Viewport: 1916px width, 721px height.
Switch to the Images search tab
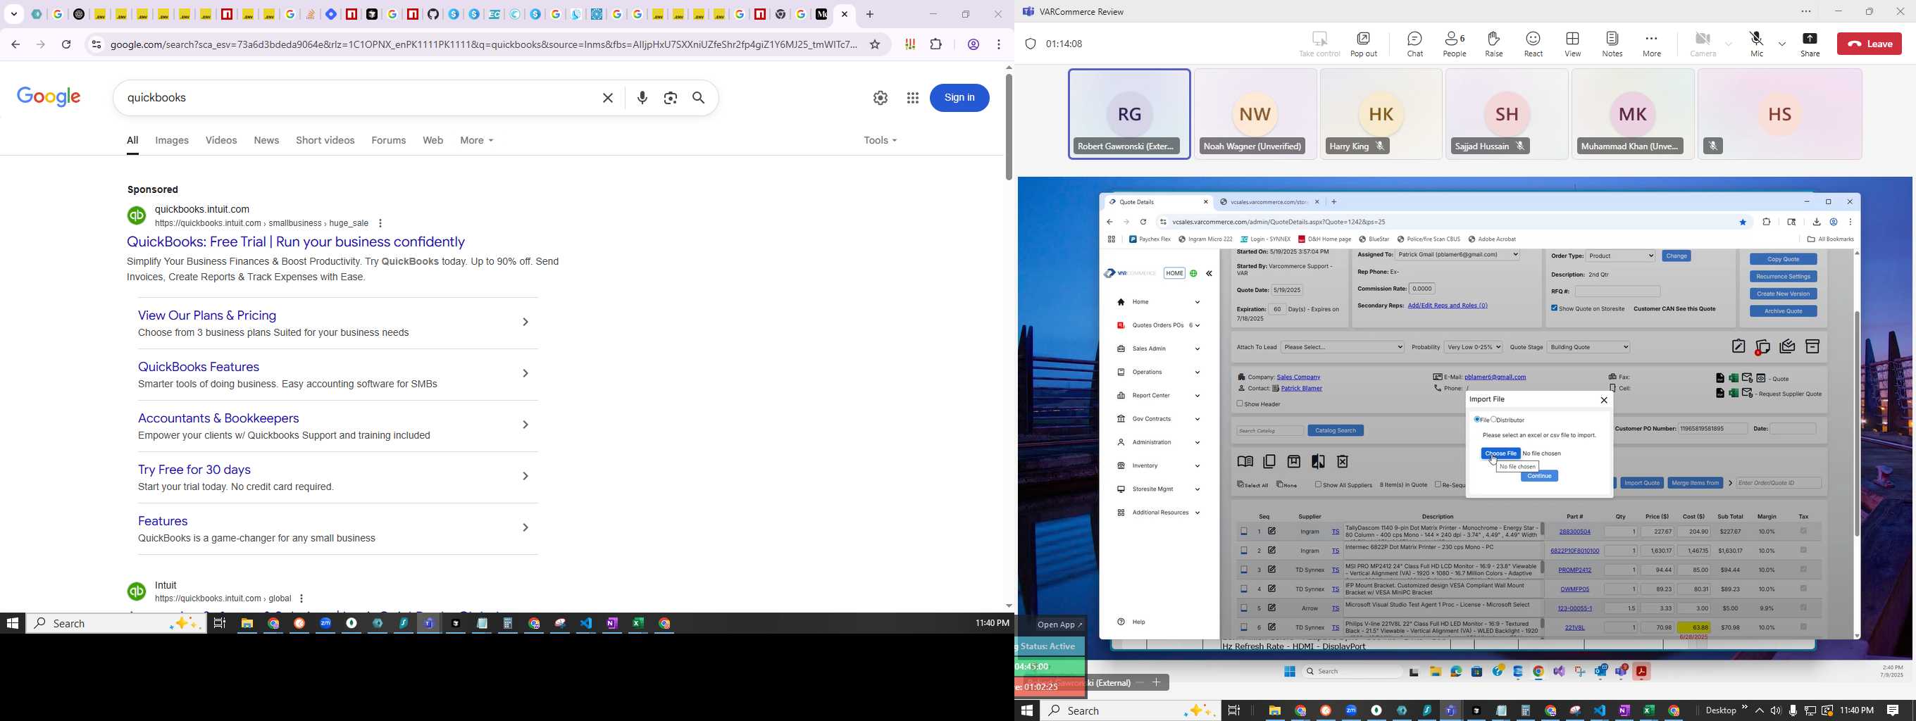(x=172, y=141)
